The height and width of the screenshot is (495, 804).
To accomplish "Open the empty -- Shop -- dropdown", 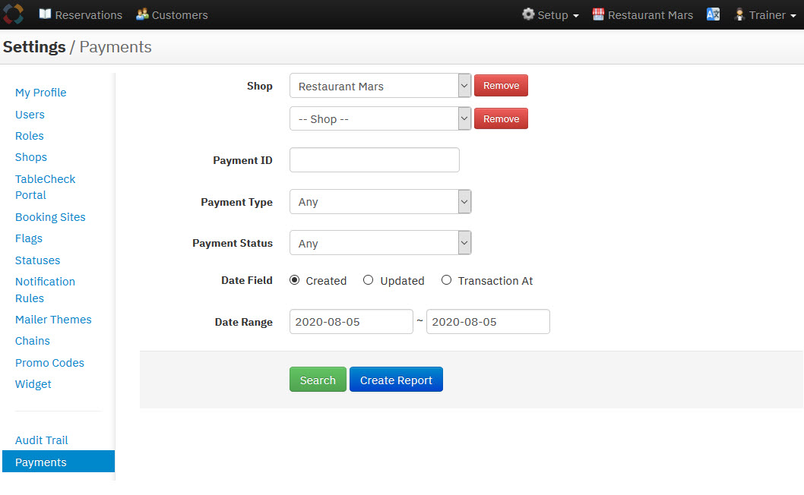I will (x=380, y=119).
